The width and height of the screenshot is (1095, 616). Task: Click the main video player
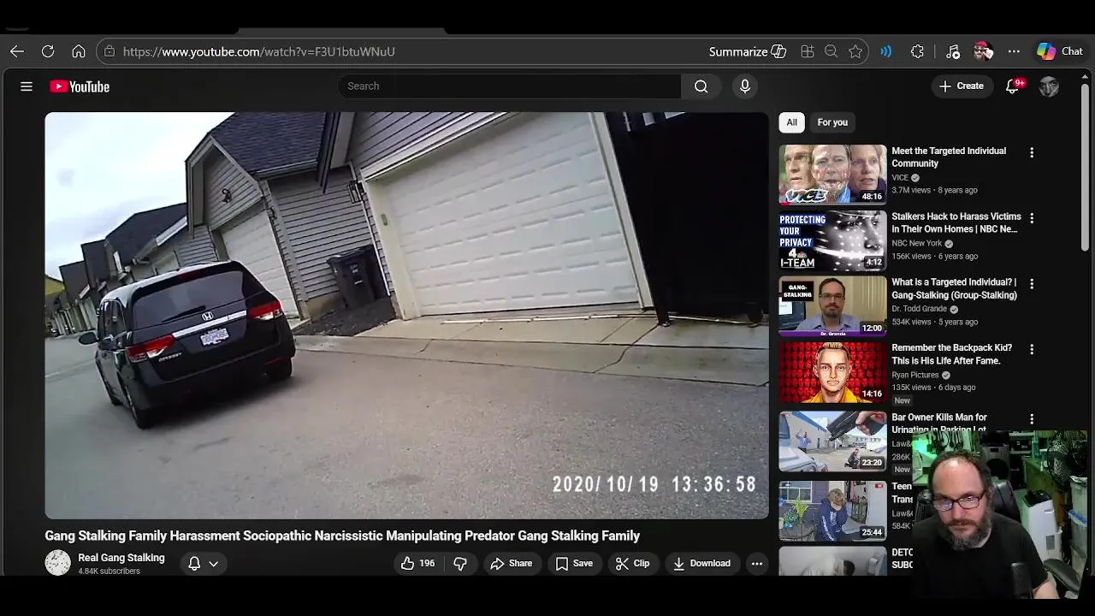(x=406, y=315)
